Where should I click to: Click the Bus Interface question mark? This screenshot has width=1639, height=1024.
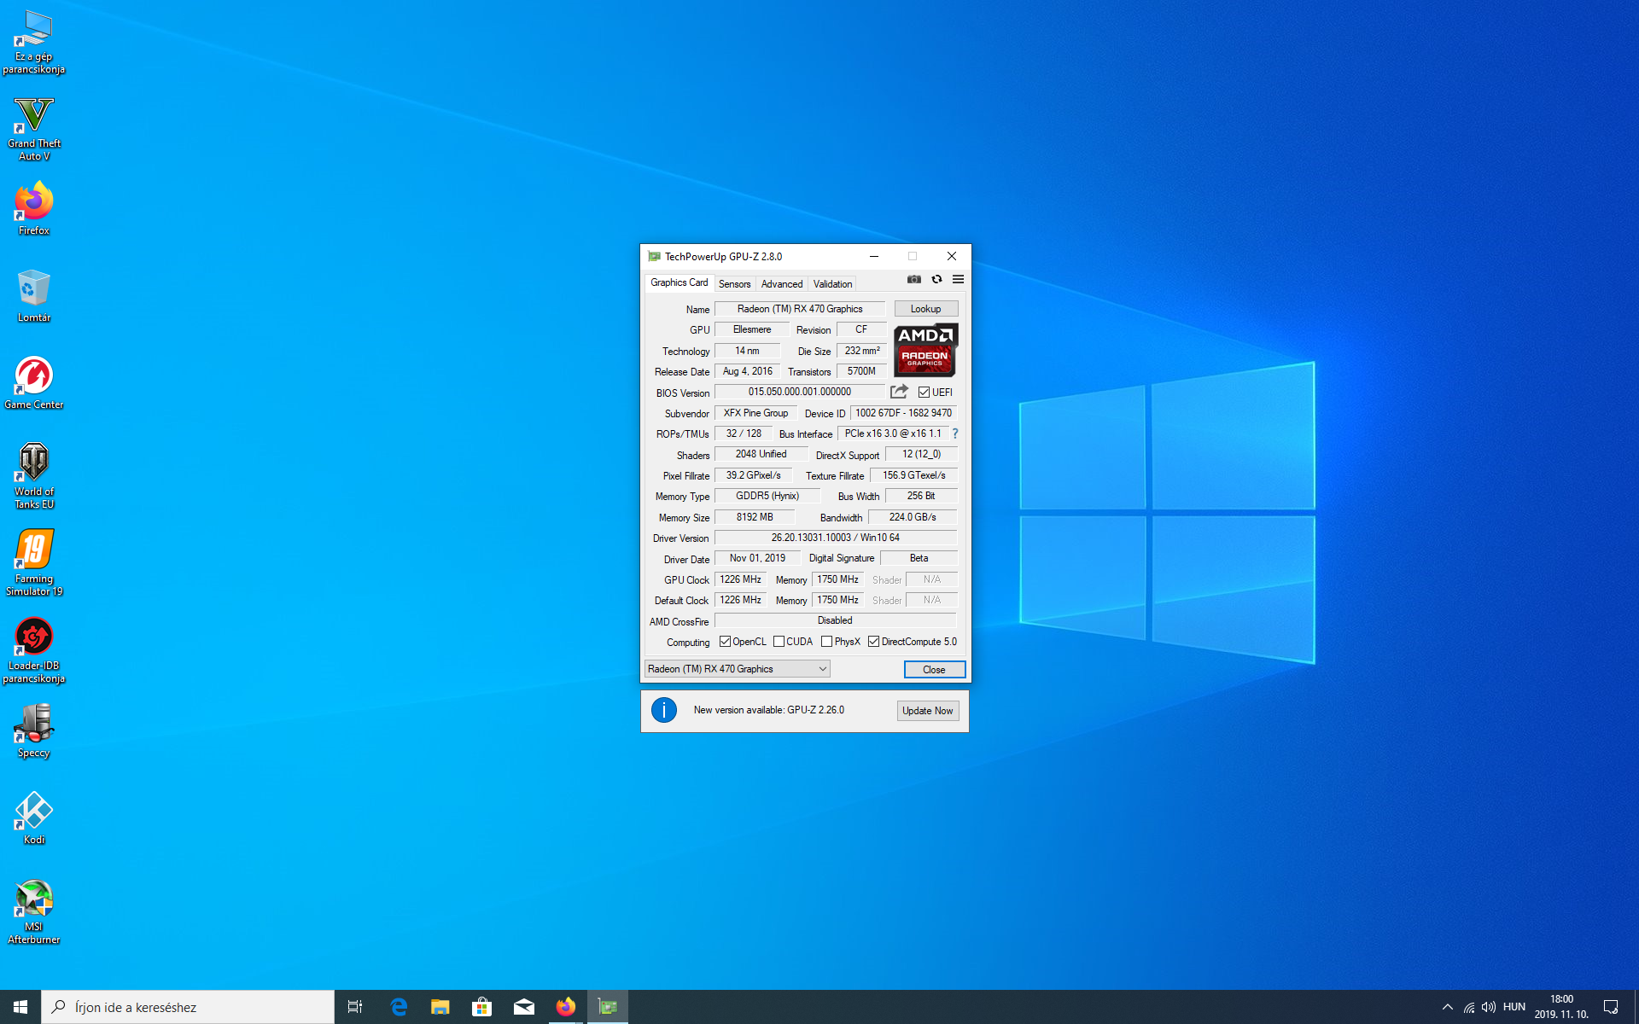954,433
